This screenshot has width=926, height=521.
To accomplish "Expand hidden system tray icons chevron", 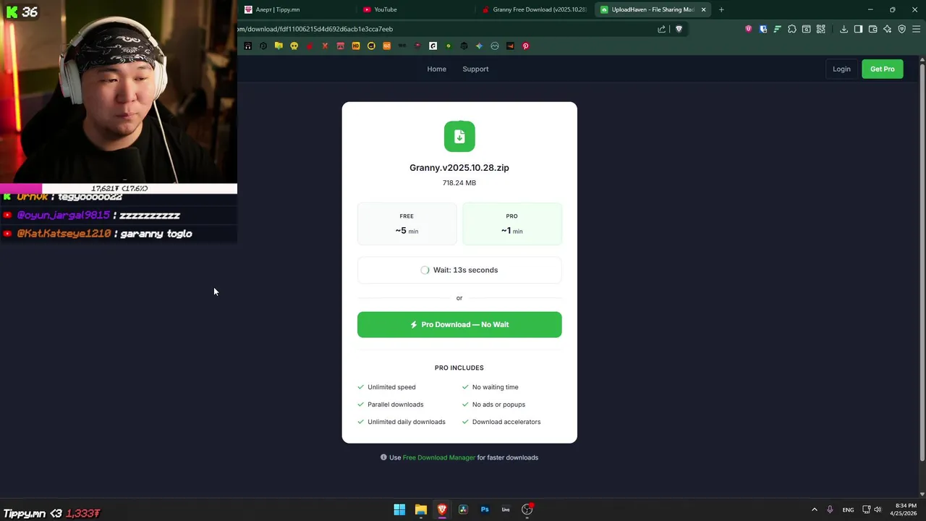I will click(814, 509).
